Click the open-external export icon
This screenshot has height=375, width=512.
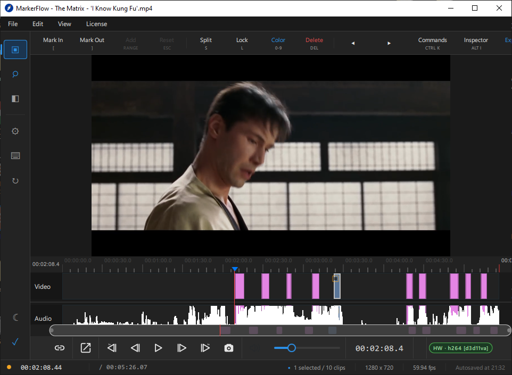(x=86, y=348)
